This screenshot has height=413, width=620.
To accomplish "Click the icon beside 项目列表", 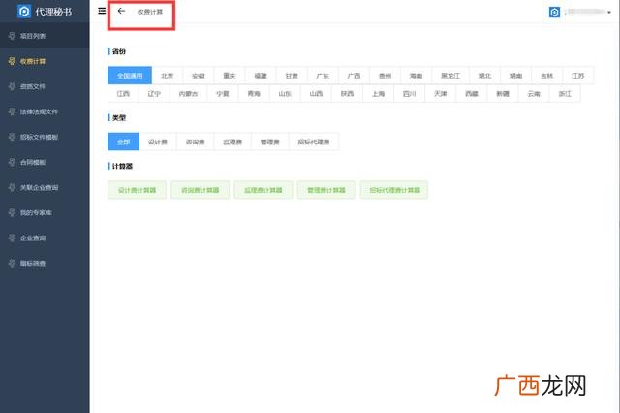I will coord(12,36).
